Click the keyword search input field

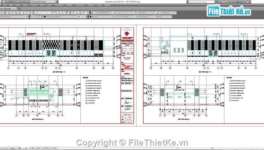[201, 2]
